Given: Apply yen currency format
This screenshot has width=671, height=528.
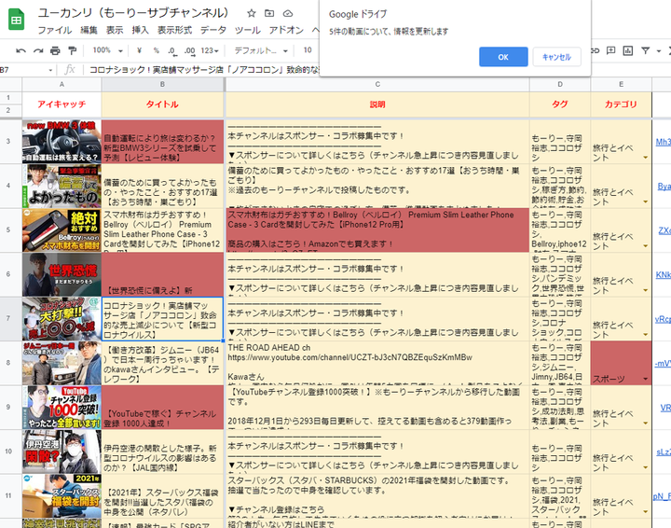Looking at the screenshot, I should tap(139, 50).
